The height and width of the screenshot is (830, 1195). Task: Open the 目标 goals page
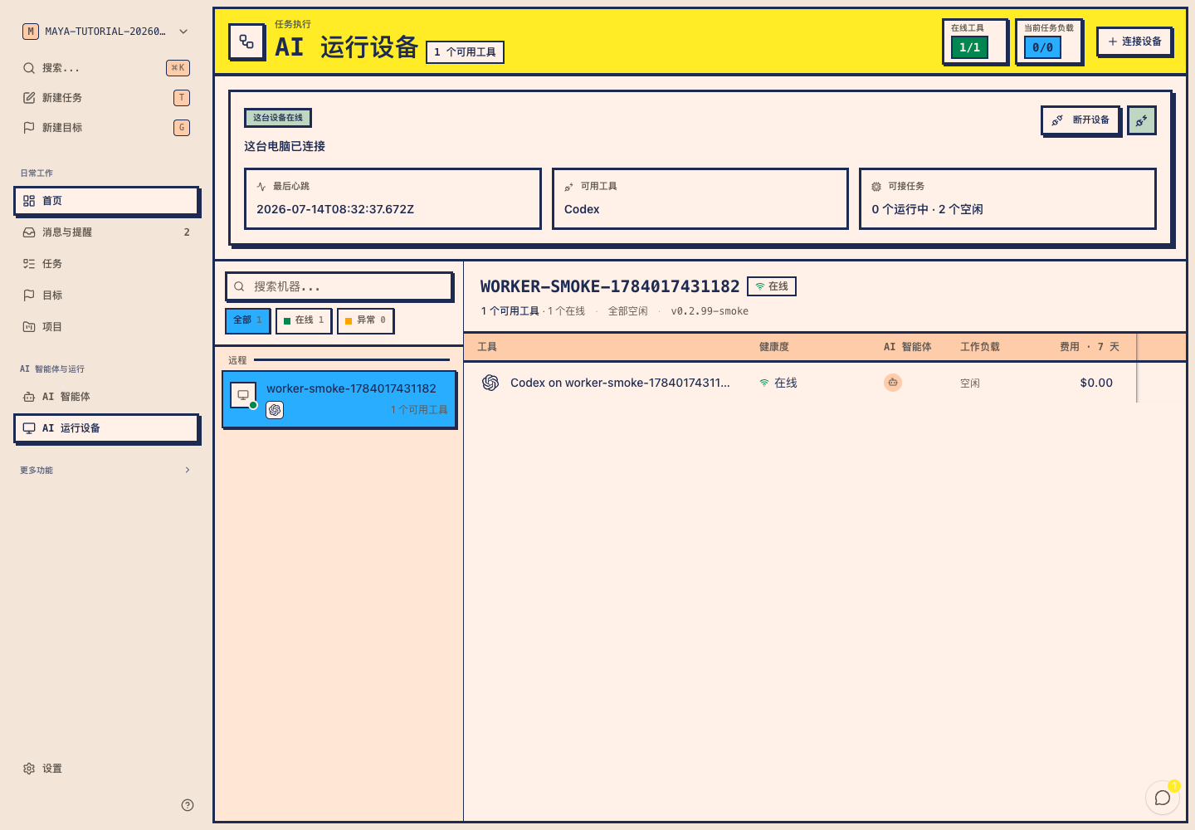(106, 295)
